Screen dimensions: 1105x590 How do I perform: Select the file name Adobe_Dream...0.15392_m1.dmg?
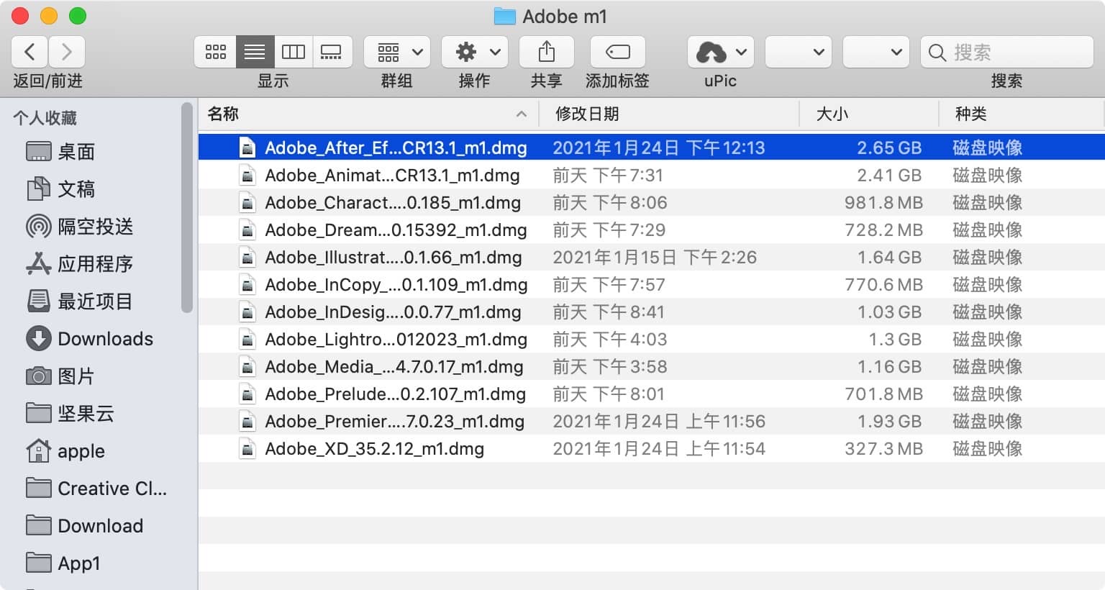click(x=396, y=230)
